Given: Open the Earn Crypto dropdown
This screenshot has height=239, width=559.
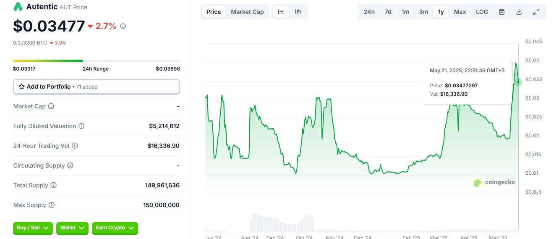Looking at the screenshot, I should click(115, 228).
